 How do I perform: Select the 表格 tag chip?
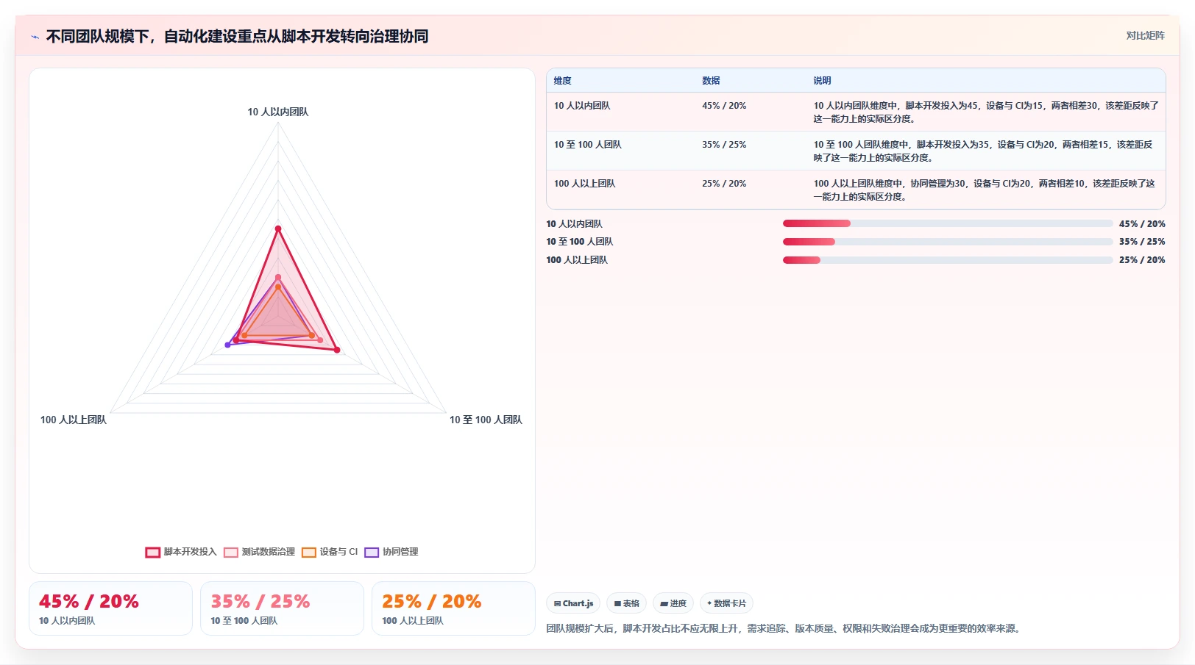point(626,603)
